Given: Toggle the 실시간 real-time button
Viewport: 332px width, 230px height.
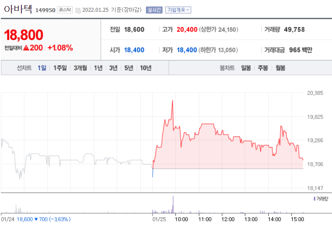Looking at the screenshot, I should click(154, 10).
